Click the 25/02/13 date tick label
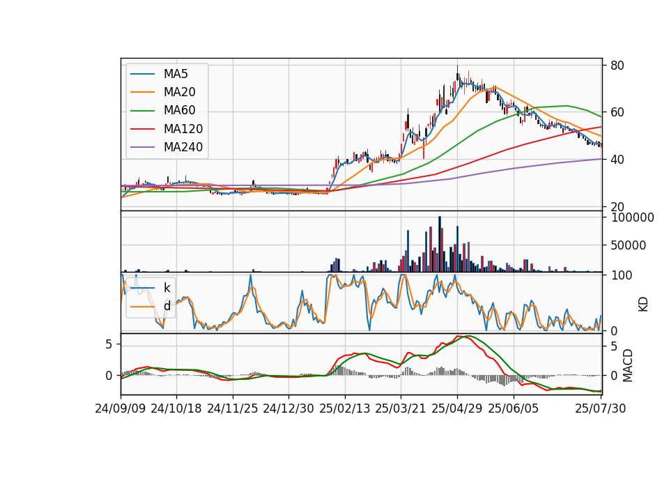The image size is (669, 481). pyautogui.click(x=345, y=409)
